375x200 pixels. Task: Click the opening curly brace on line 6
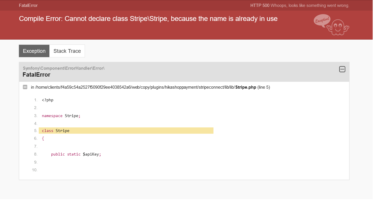[43, 138]
